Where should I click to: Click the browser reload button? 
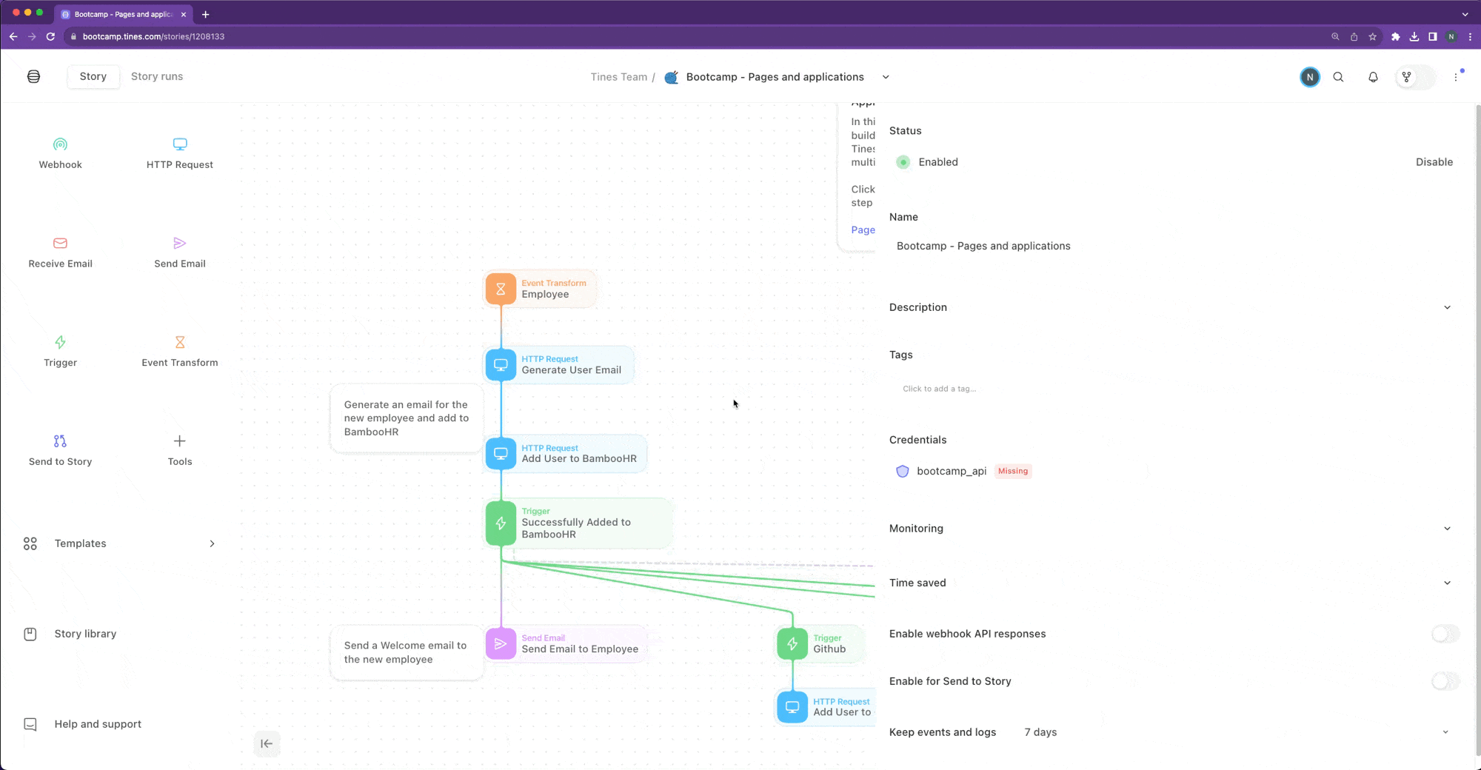pyautogui.click(x=50, y=36)
